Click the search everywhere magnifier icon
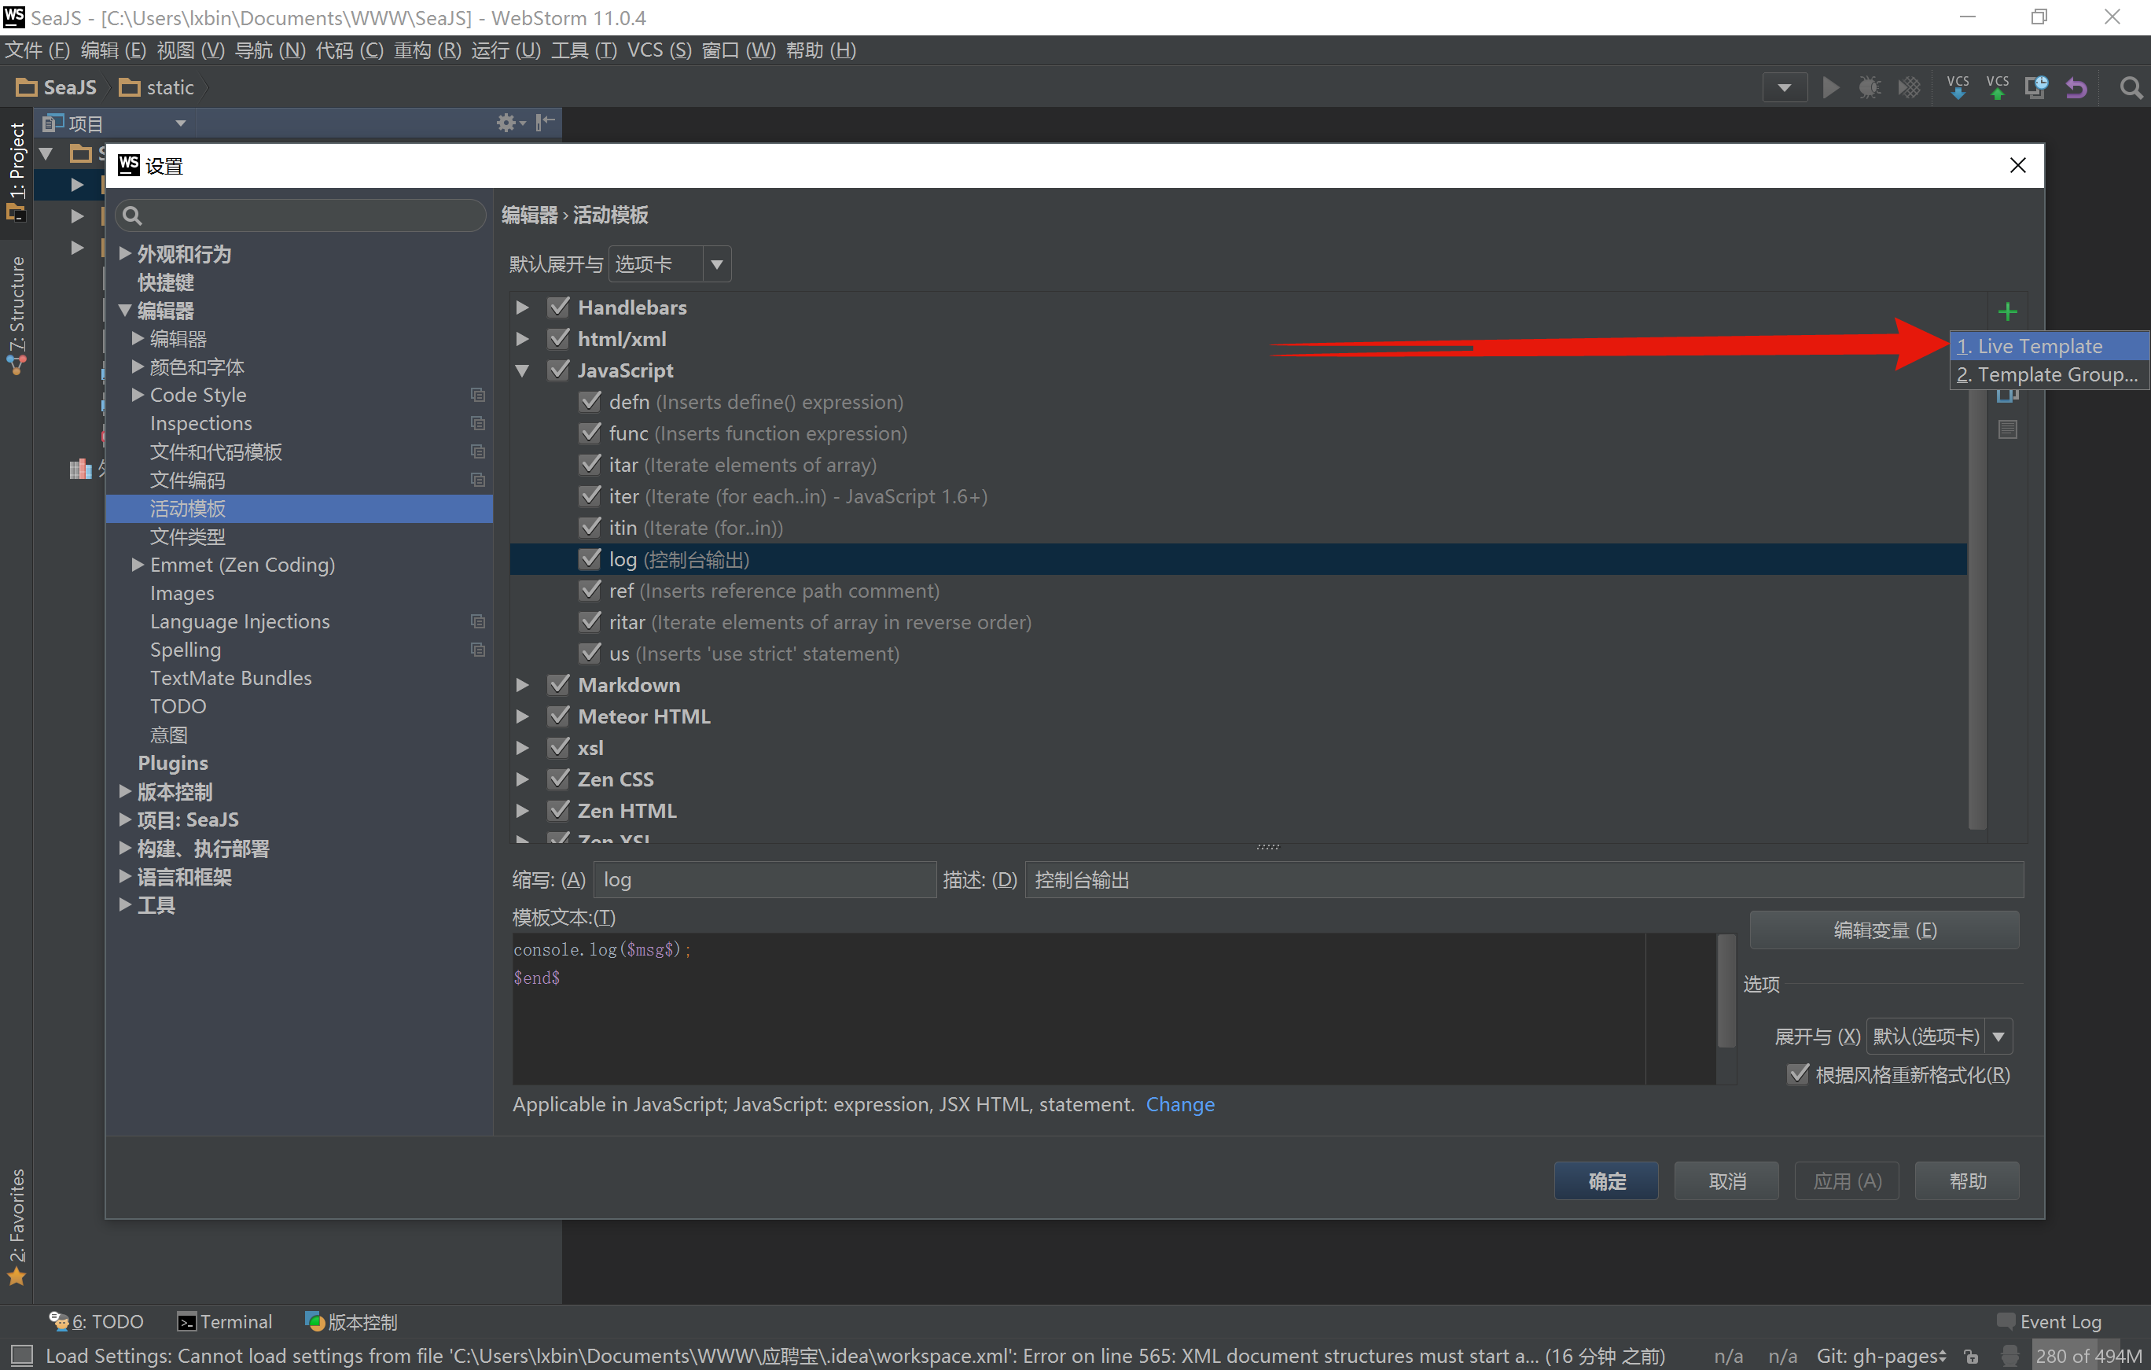The image size is (2151, 1370). coord(2131,87)
